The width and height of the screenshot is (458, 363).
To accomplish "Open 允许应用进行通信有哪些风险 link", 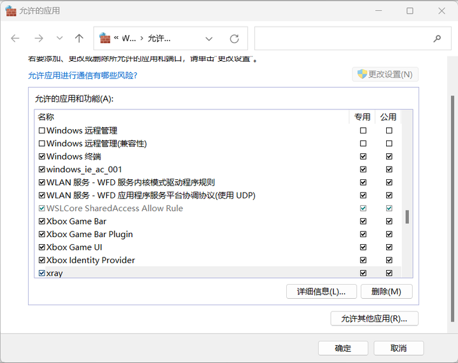I will coord(83,76).
